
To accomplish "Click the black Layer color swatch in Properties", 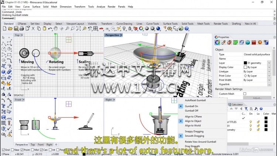I will [x=245, y=63].
